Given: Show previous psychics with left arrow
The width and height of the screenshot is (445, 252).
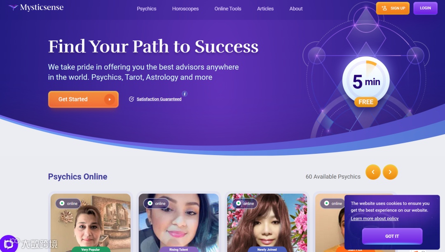Looking at the screenshot, I should [x=373, y=172].
